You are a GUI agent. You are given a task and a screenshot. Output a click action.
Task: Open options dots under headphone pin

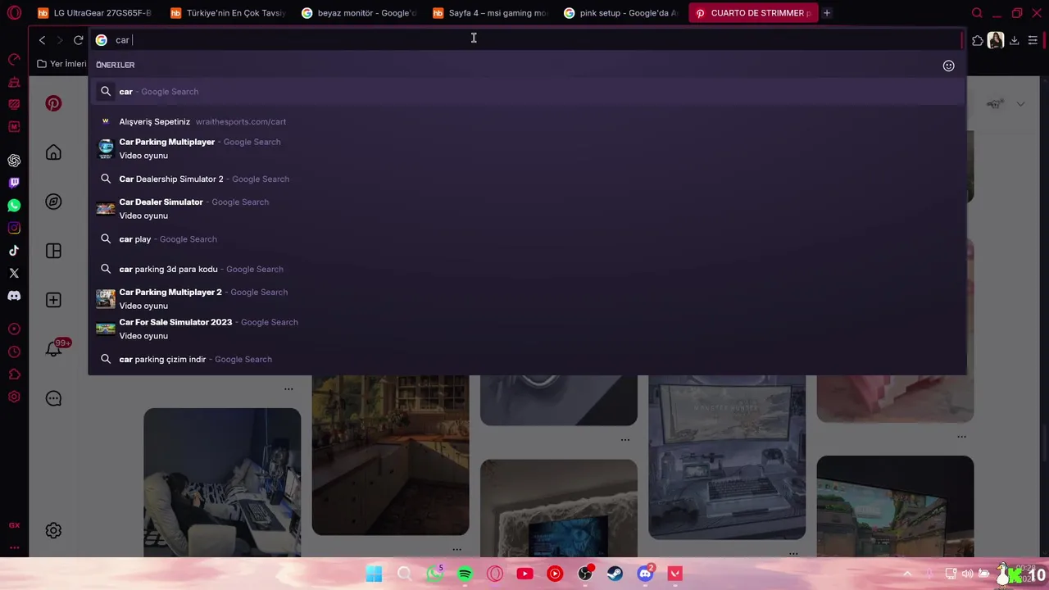[625, 440]
